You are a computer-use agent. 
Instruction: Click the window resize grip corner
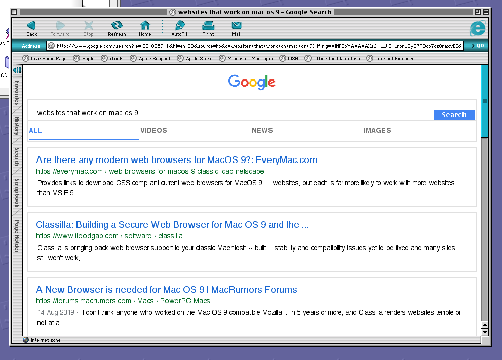pos(485,340)
